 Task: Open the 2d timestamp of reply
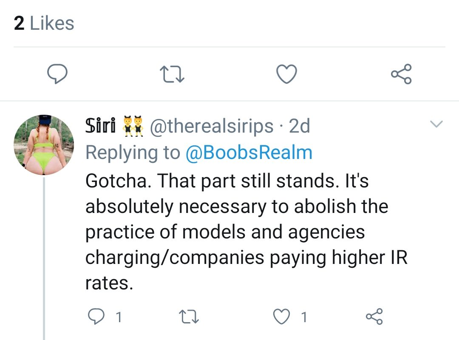299,126
